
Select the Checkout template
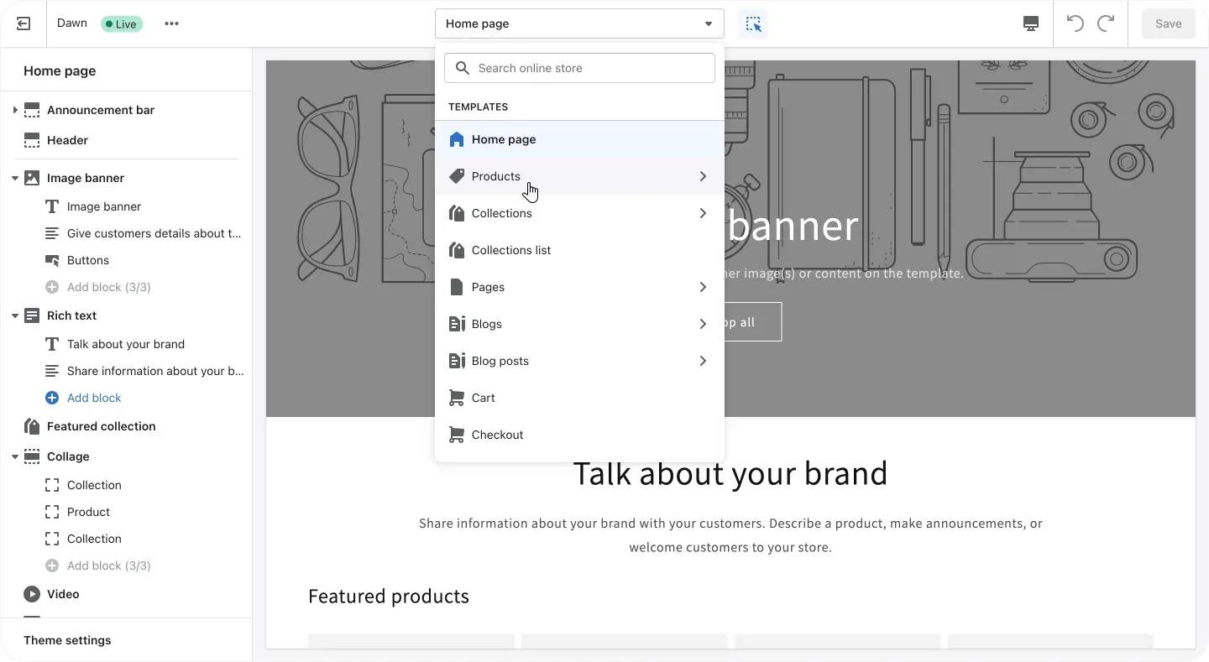click(497, 435)
